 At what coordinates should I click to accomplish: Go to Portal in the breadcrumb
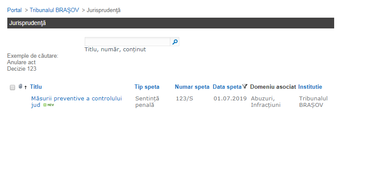pyautogui.click(x=15, y=10)
